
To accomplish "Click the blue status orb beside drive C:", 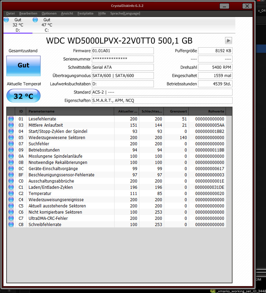I will 35,20.
